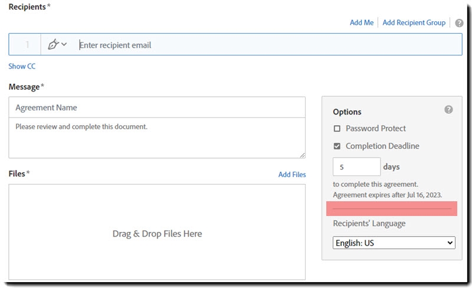The height and width of the screenshot is (288, 472).
Task: Click the signer pen role icon
Action: click(54, 44)
